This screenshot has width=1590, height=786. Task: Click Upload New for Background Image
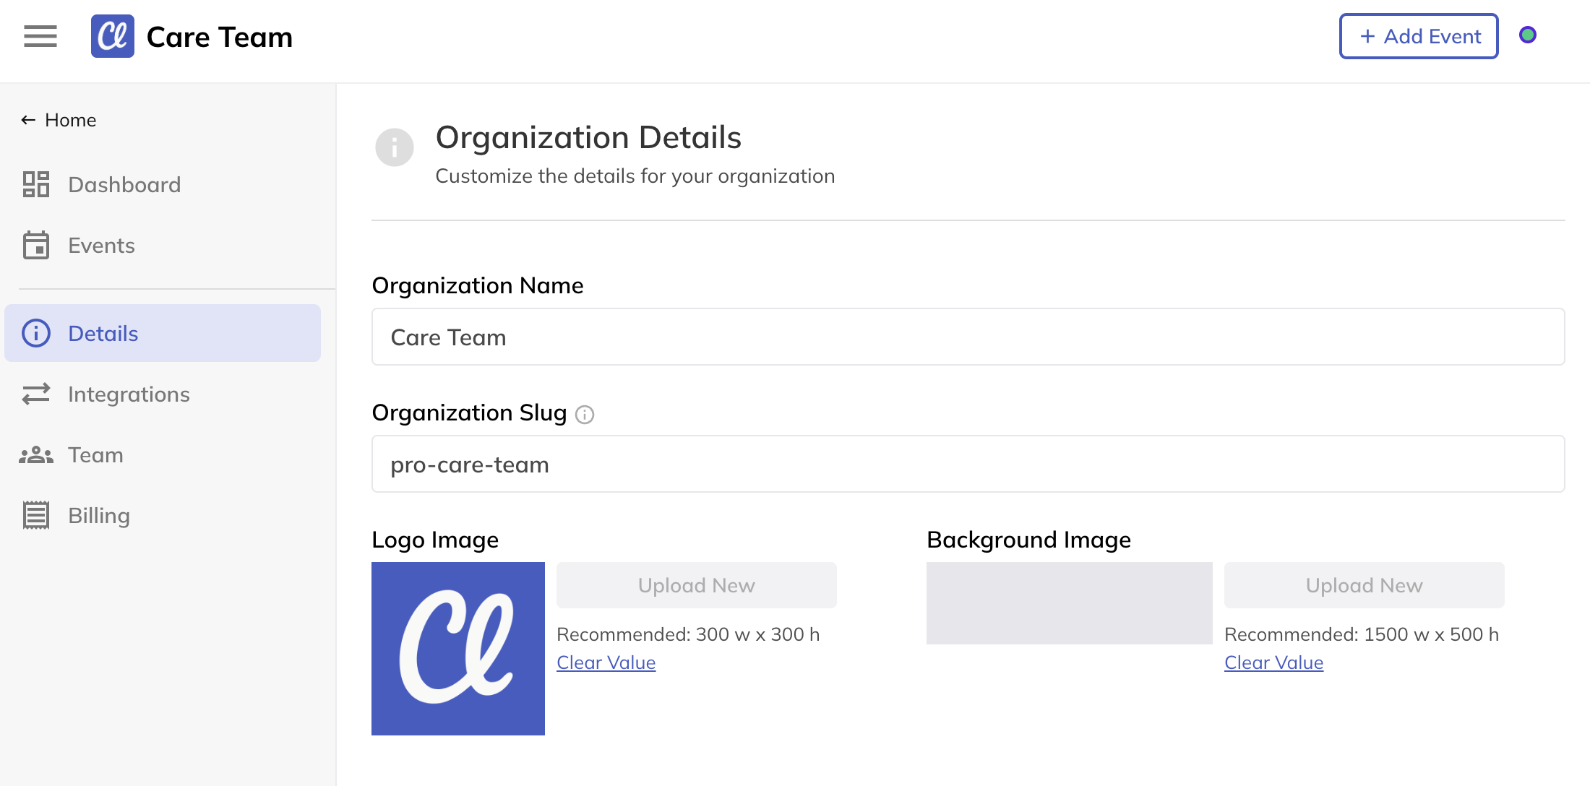point(1364,585)
